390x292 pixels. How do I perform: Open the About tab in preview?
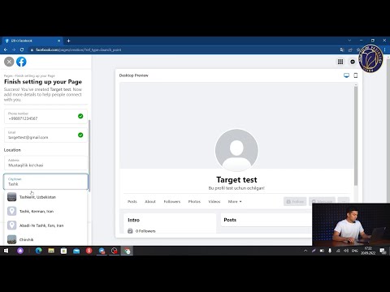(x=150, y=201)
